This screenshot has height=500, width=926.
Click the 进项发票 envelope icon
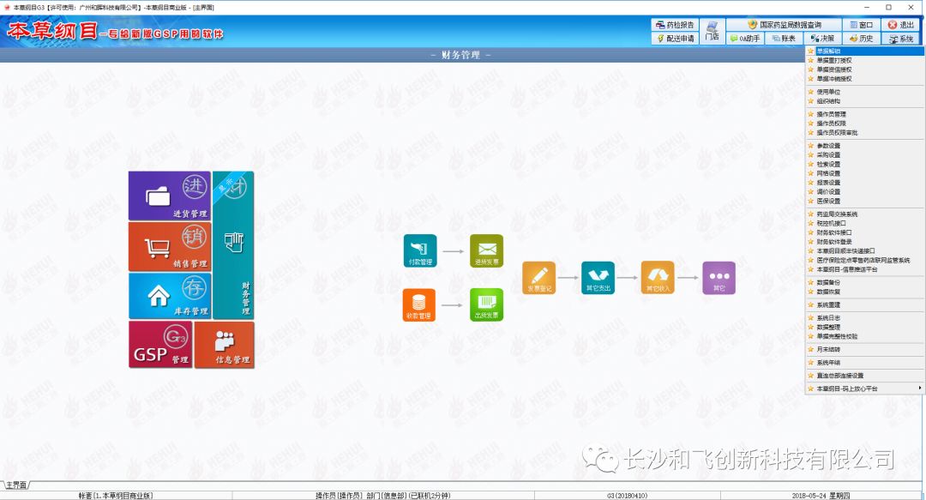coord(487,250)
